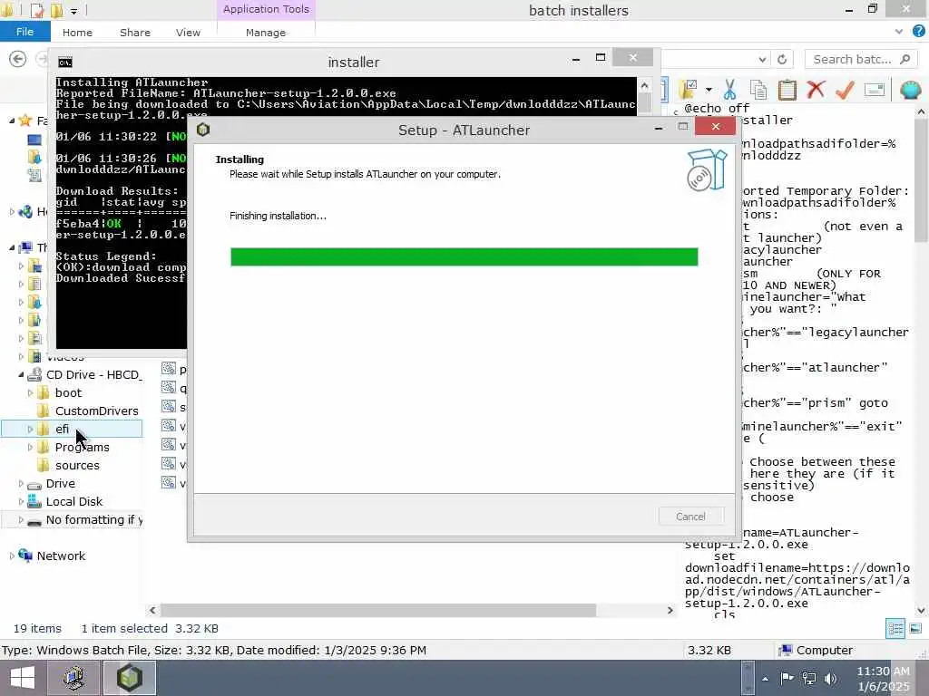Select the CustomDrivers folder
929x696 pixels.
pyautogui.click(x=96, y=411)
